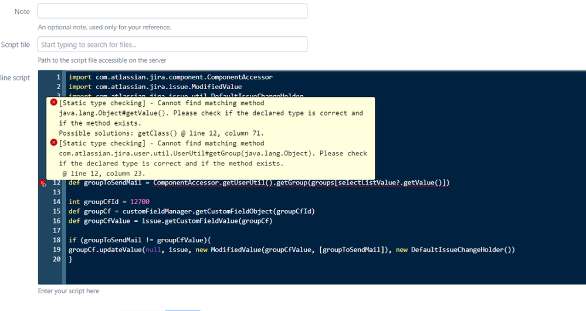Click the value 12700 on line 14

[x=140, y=202]
